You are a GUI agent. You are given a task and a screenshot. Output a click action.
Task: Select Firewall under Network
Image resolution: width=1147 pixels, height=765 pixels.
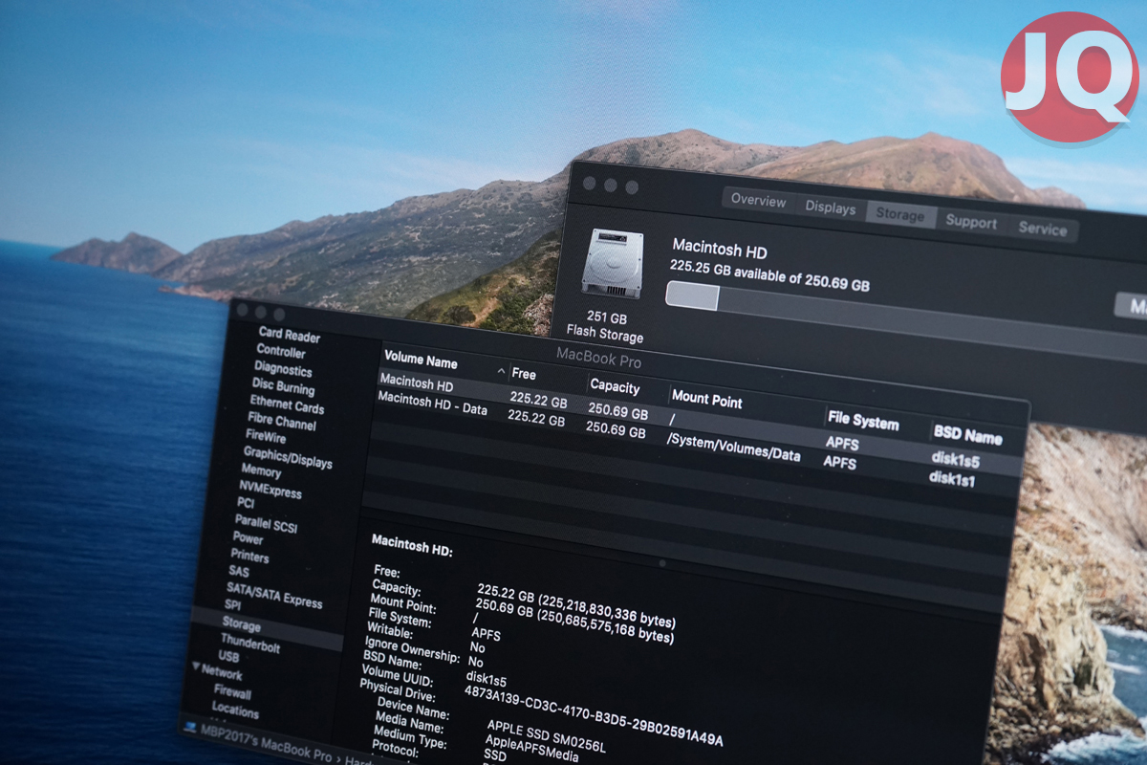tap(232, 692)
